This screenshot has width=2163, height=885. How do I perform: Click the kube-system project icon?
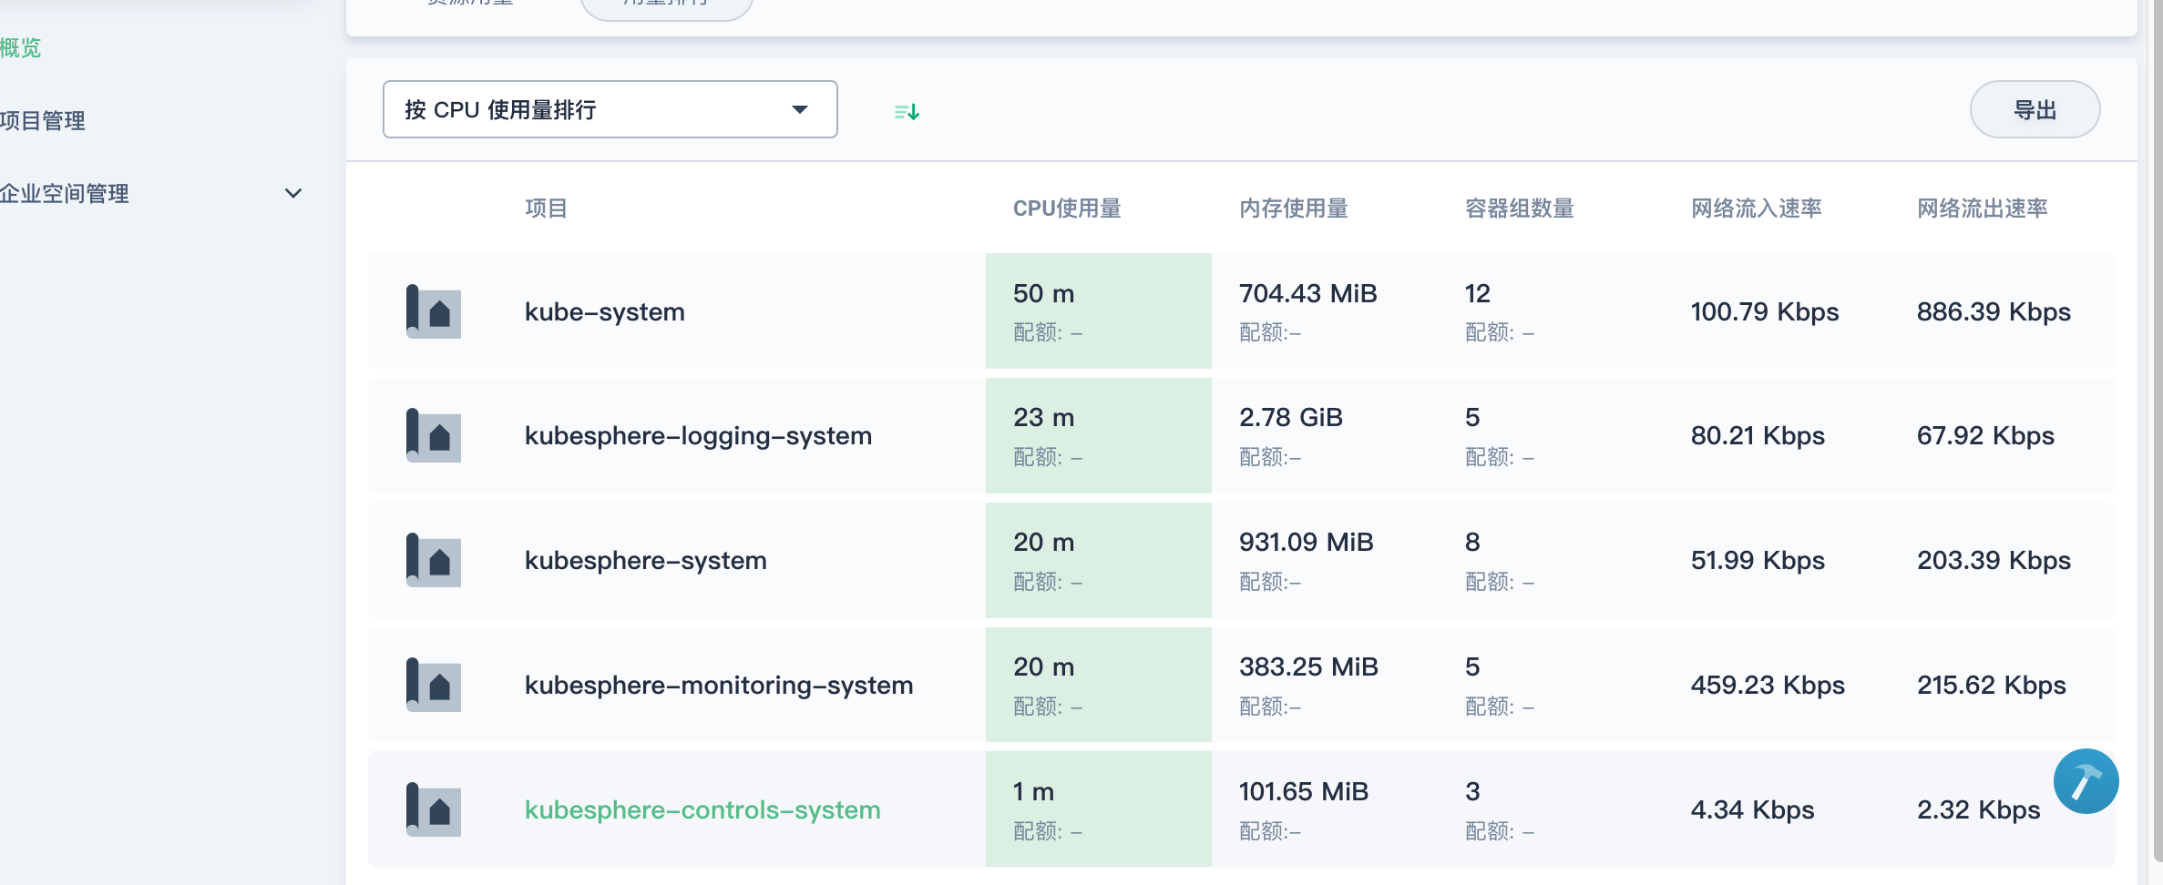[x=433, y=311]
